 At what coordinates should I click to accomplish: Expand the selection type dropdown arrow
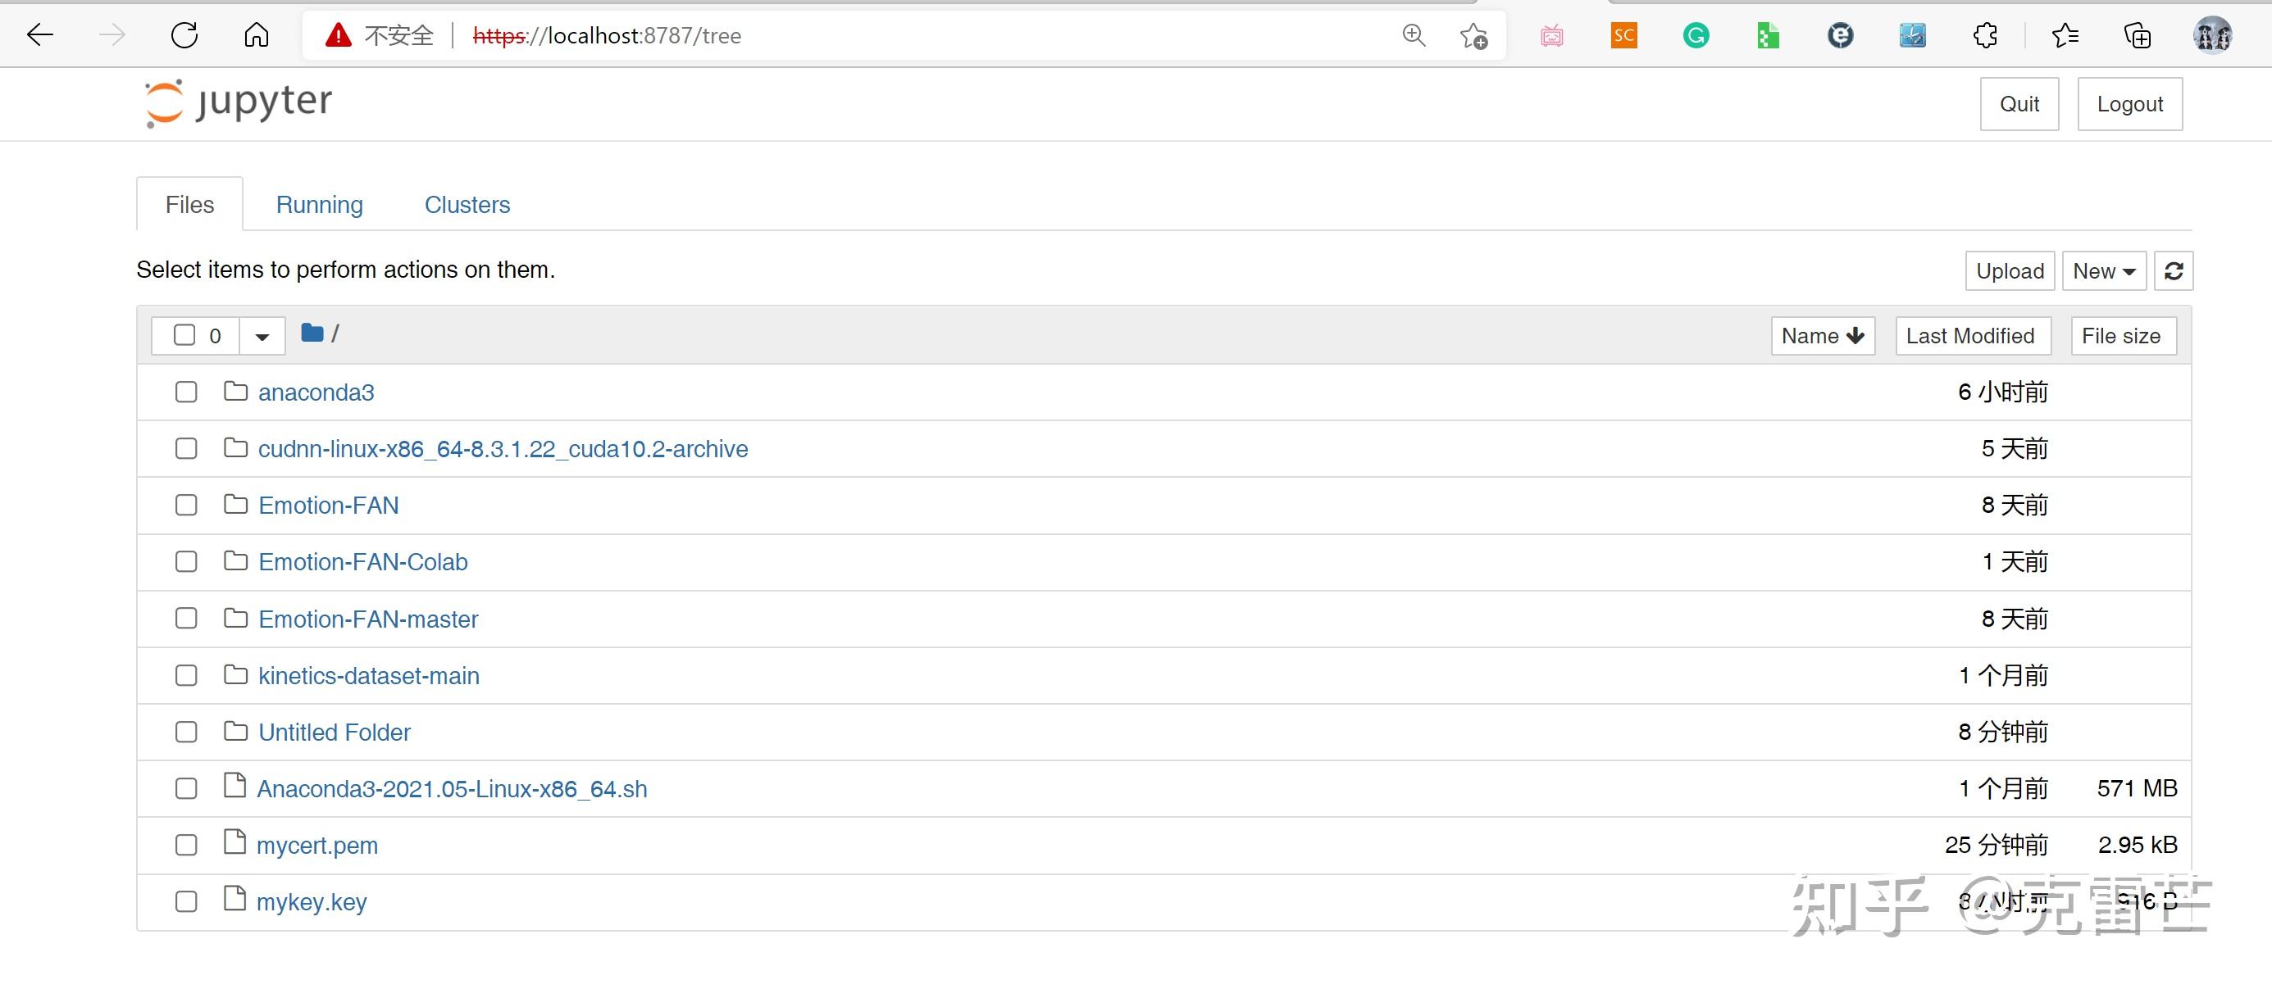pos(262,336)
